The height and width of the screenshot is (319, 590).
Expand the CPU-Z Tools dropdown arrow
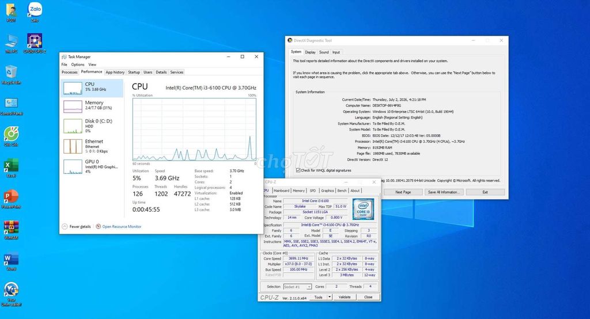(x=330, y=297)
